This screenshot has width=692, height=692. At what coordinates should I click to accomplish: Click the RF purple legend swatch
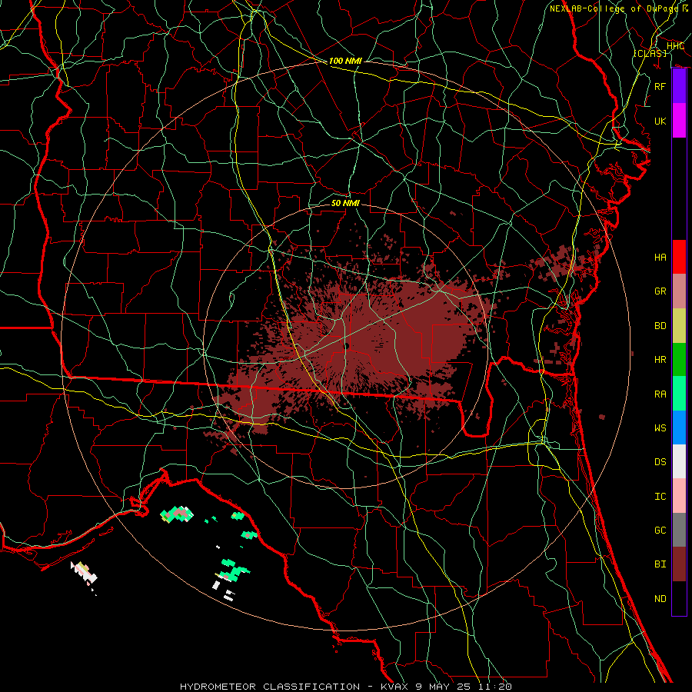(679, 86)
